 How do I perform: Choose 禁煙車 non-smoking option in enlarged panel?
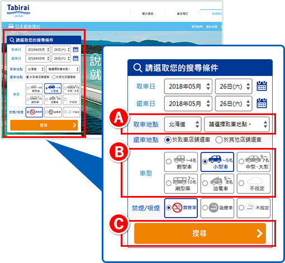point(181,208)
